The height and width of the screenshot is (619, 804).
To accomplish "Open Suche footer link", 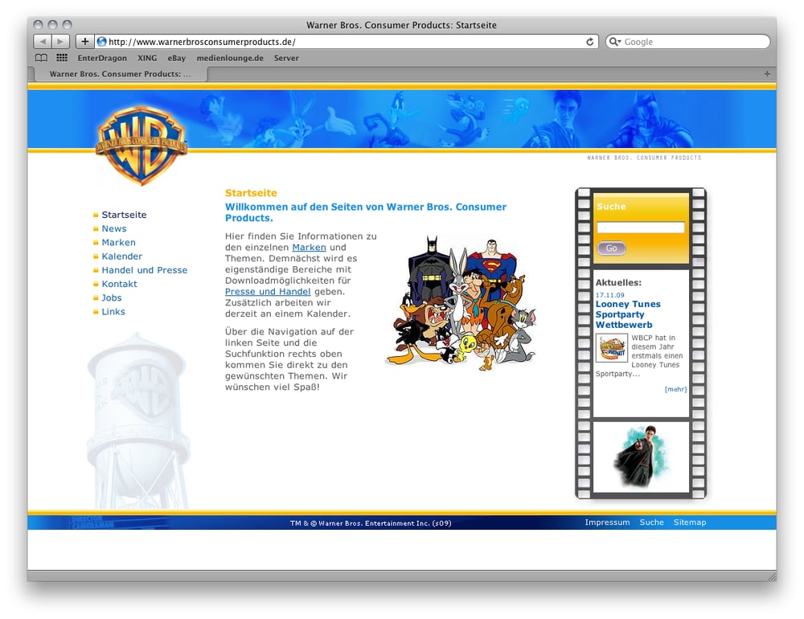I will [x=651, y=523].
